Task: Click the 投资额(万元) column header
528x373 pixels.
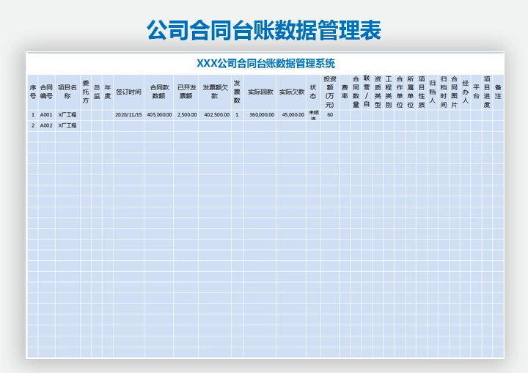Action: click(330, 92)
